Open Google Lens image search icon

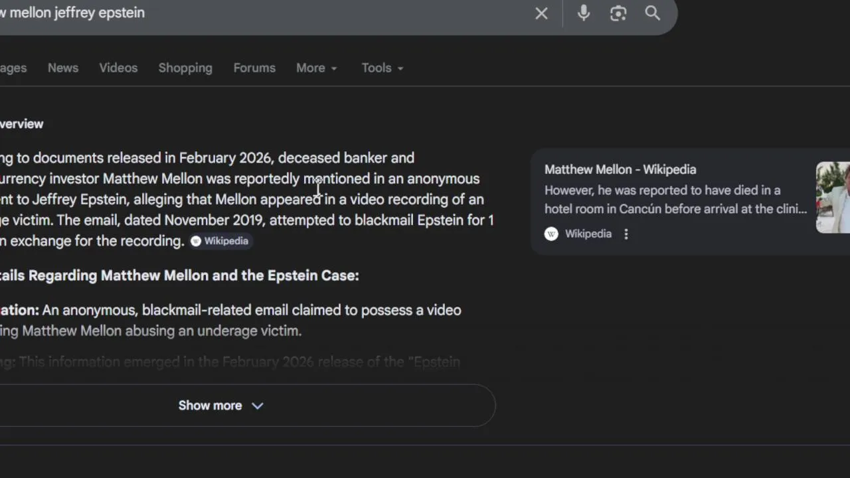point(618,13)
